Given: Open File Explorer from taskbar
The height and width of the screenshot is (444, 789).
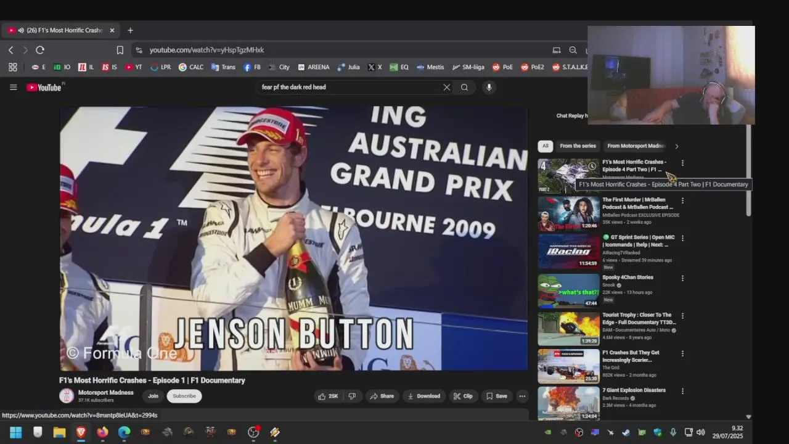Looking at the screenshot, I should tap(59, 432).
